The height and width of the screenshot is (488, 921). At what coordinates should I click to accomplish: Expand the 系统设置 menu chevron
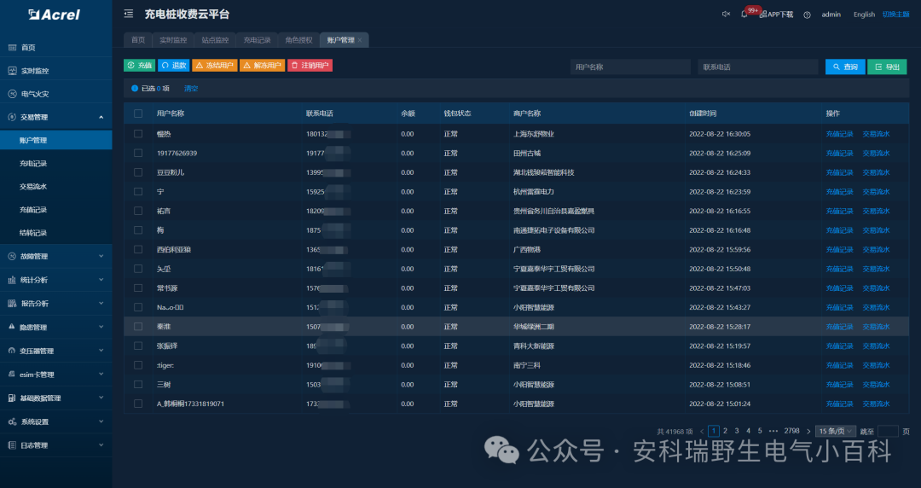click(101, 421)
